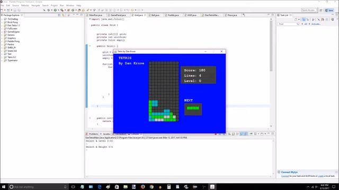The height and width of the screenshot is (190, 339).
Task: Click the New Java Class green icon in toolbar
Action: coord(73,10)
